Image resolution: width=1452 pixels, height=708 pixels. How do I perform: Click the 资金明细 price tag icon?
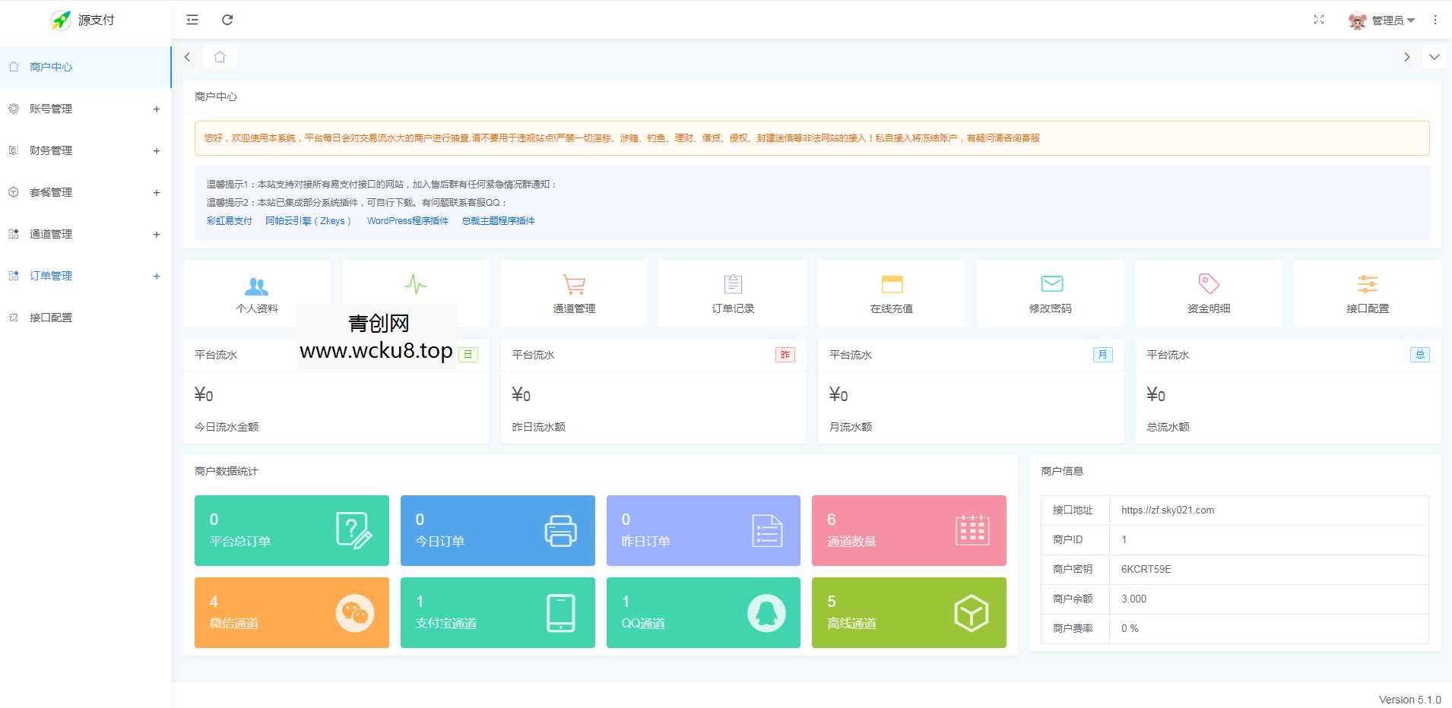(x=1207, y=283)
